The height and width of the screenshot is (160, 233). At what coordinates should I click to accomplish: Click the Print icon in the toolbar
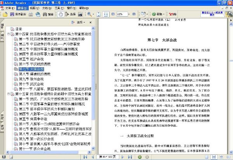coord(31,14)
